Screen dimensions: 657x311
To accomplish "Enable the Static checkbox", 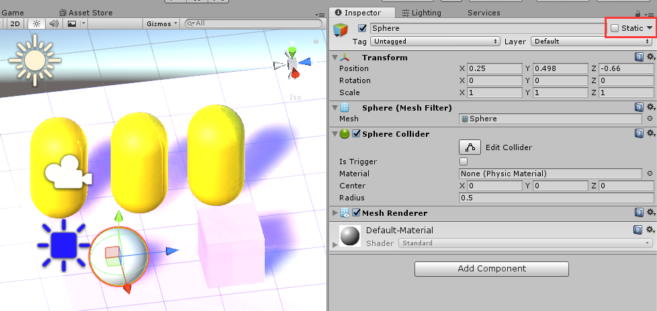I will pyautogui.click(x=615, y=28).
